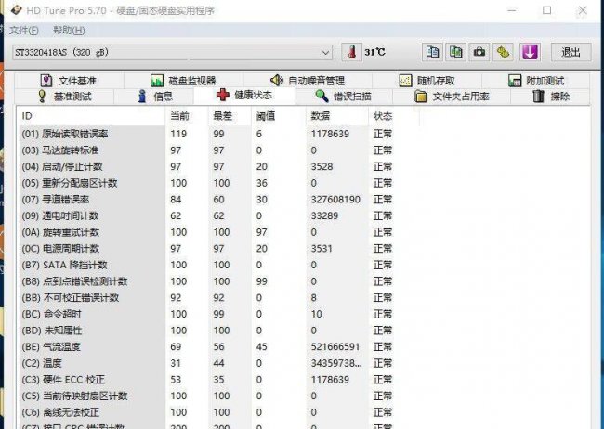Switch to the 错误扫描 tab
Image resolution: width=604 pixels, height=429 pixels.
(x=344, y=97)
